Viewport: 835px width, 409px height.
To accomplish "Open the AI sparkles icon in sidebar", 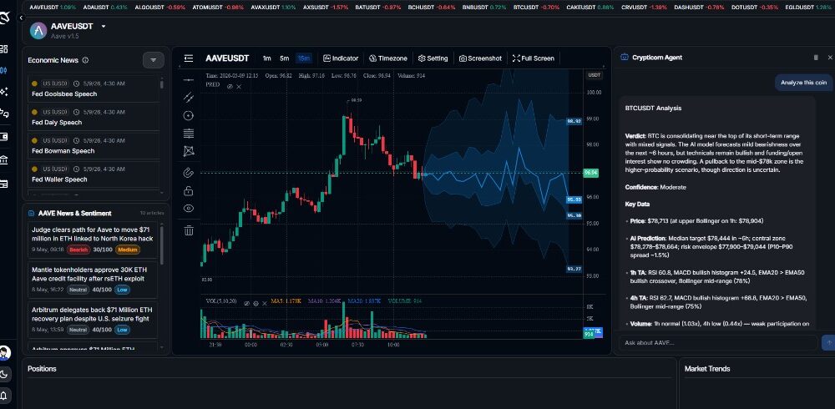I will [x=3, y=92].
